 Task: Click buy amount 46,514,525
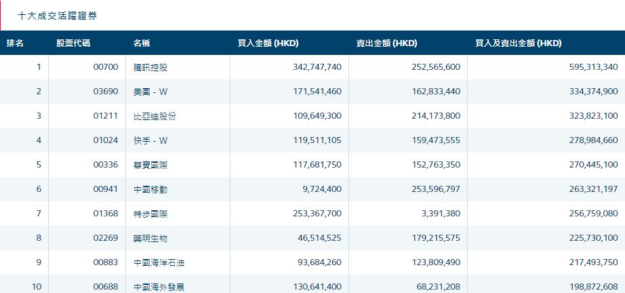pyautogui.click(x=320, y=238)
